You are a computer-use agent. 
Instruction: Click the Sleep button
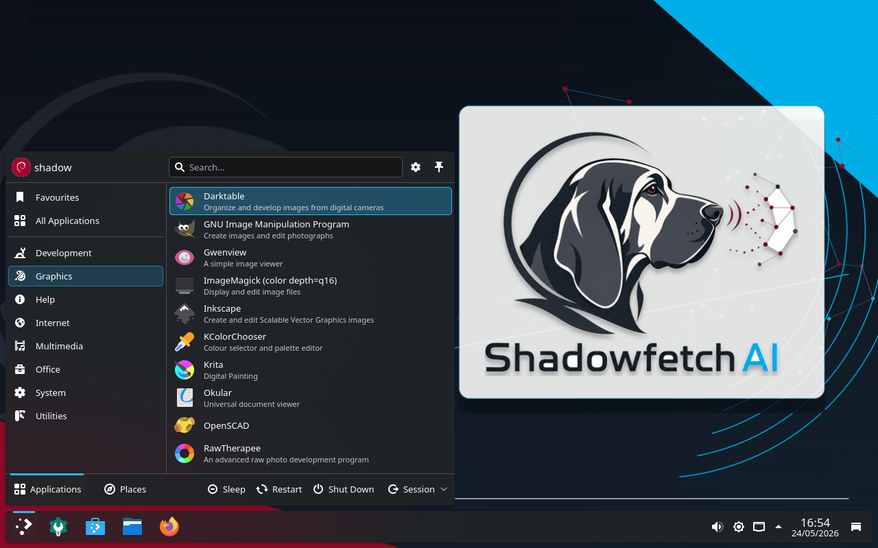tap(226, 489)
